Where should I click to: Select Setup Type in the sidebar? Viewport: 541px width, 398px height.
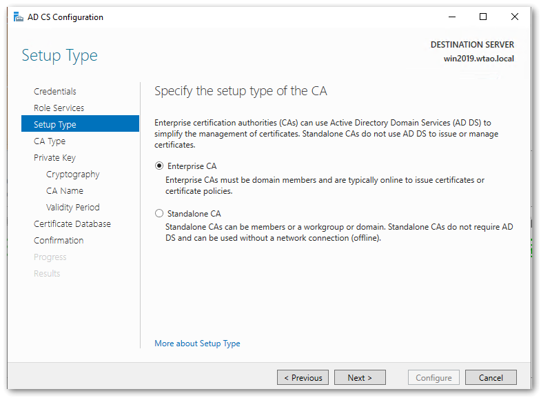click(55, 124)
